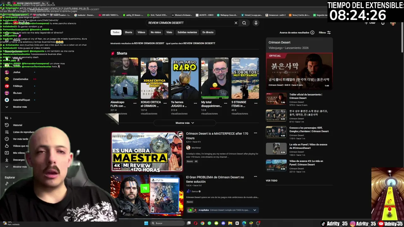Image resolution: width=404 pixels, height=227 pixels.
Task: Click the magnifying glass search button
Action: point(244,23)
